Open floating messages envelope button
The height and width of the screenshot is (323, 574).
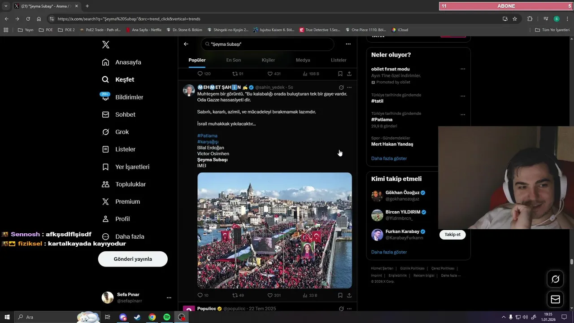[555, 299]
